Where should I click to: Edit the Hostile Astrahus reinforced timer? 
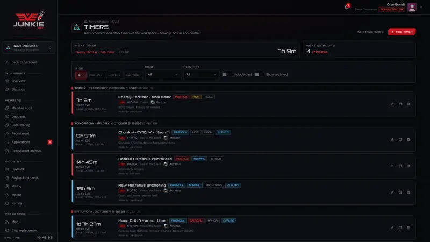click(x=392, y=166)
